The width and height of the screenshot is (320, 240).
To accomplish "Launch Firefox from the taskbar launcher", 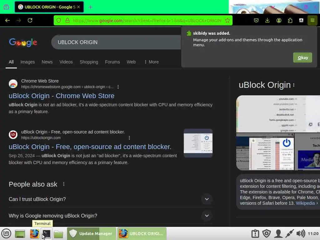I will coord(34,234).
